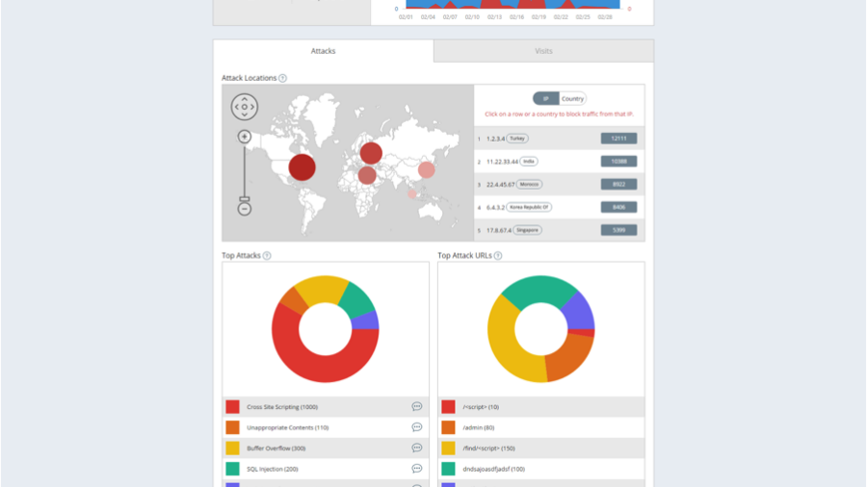This screenshot has height=487, width=867.
Task: Zoom in on the map
Action: click(245, 137)
